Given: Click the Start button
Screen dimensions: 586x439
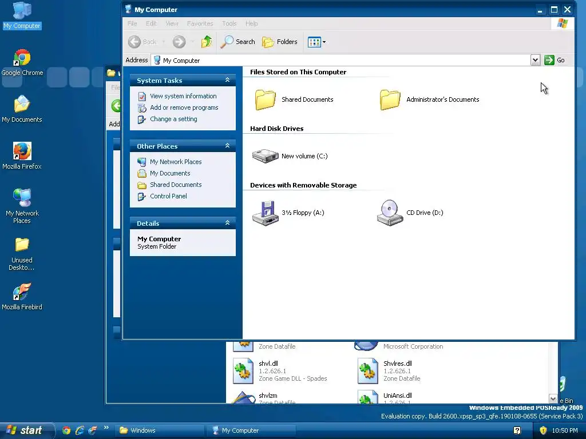Looking at the screenshot, I should [27, 430].
